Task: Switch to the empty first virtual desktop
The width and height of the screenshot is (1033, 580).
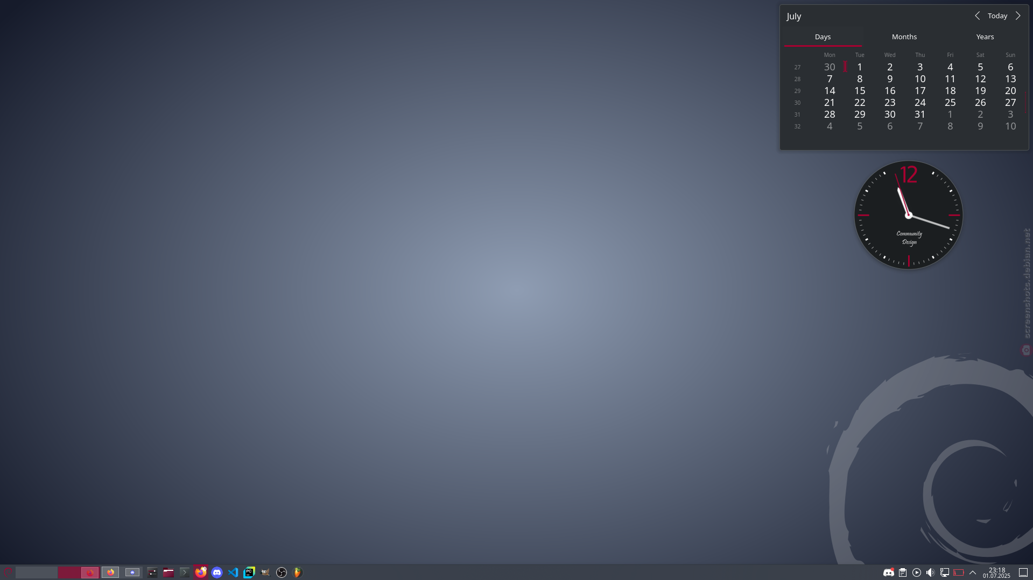Action: [x=37, y=572]
